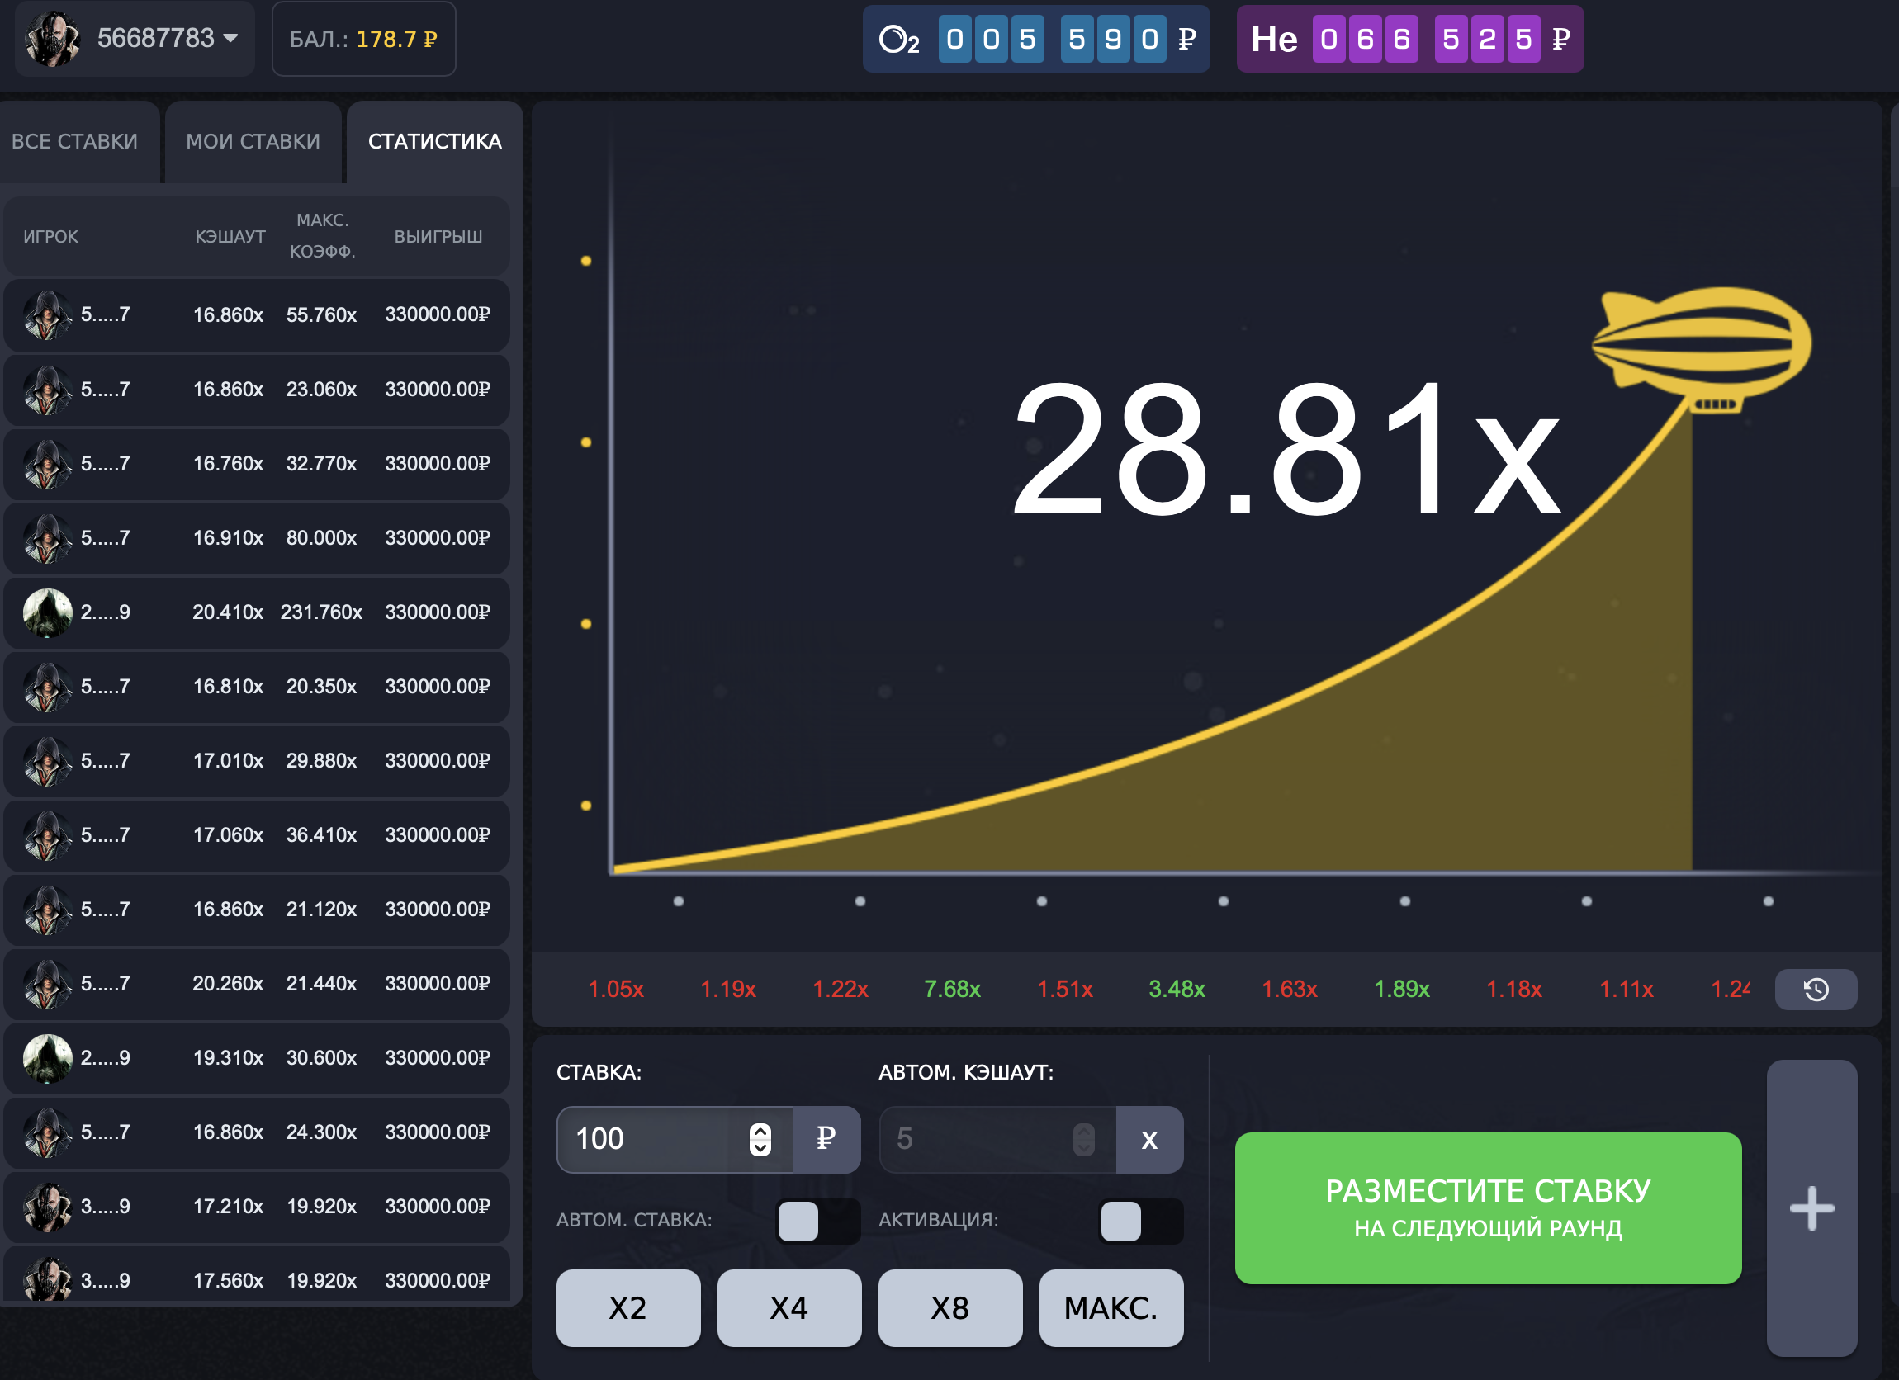Enable the АВТОМ. СТАВКА auto-bet toggle

tap(817, 1220)
